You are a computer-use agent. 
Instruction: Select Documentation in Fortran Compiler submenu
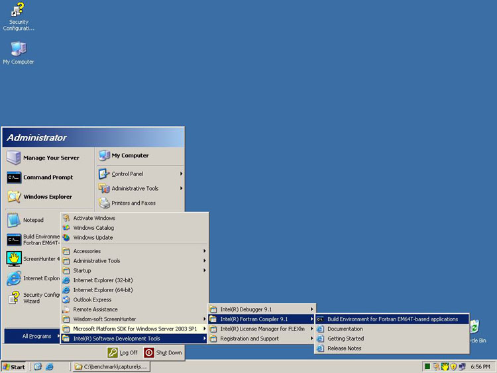(345, 329)
